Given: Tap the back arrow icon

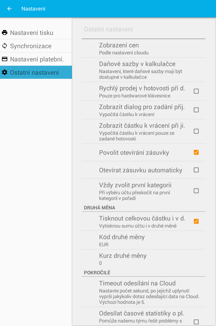Looking at the screenshot, I should tap(9, 9).
